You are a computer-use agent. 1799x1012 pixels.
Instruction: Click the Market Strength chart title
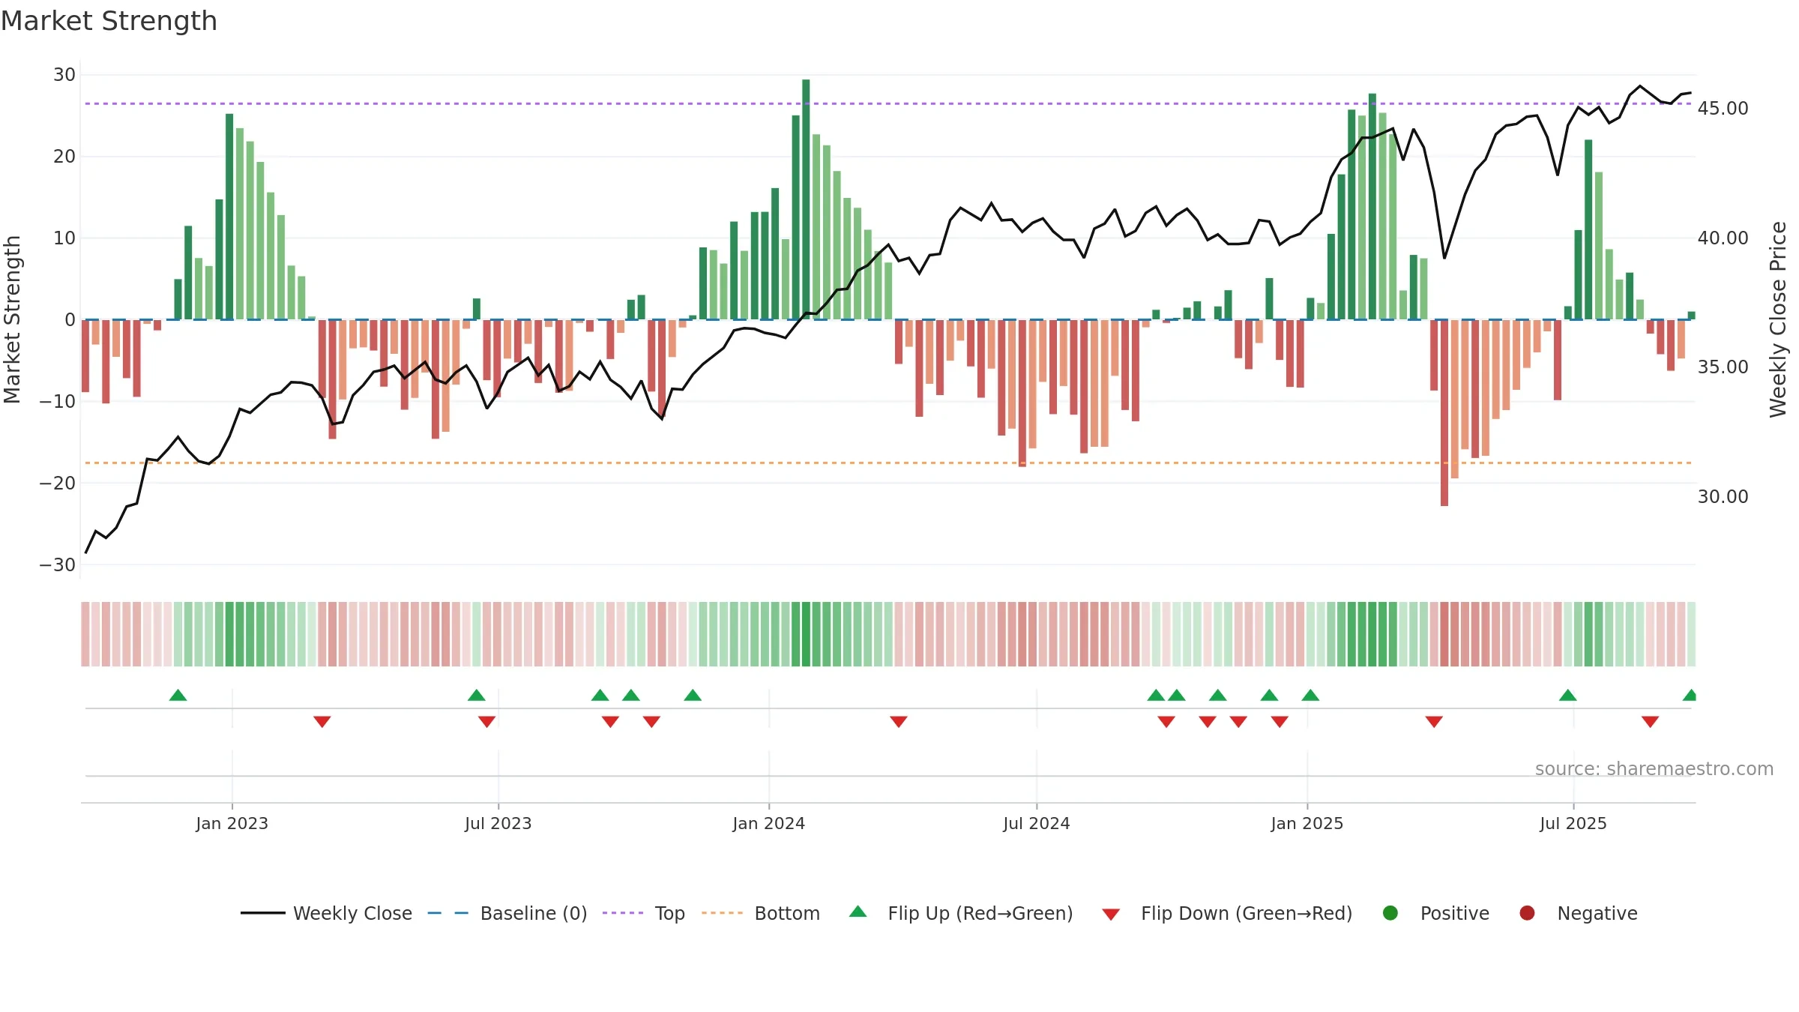[x=109, y=21]
